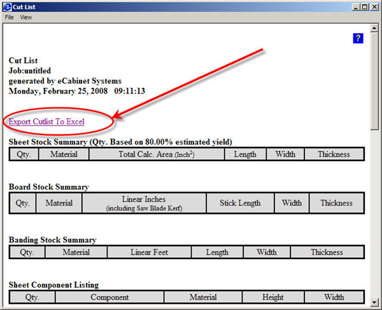382x310 pixels.
Task: Click Thickness header in Board Stock Summary
Action: coord(336,203)
